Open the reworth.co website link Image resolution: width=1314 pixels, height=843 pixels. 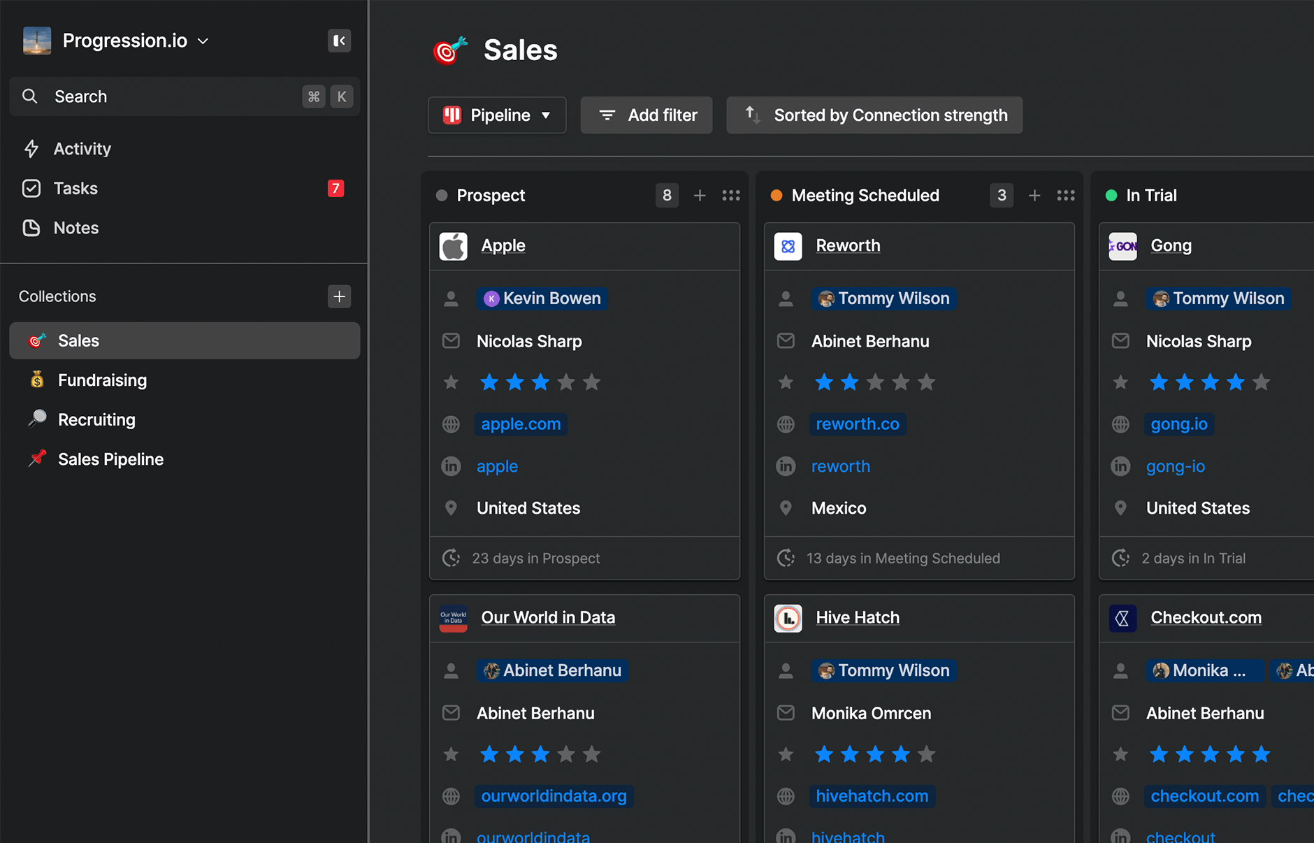(858, 424)
